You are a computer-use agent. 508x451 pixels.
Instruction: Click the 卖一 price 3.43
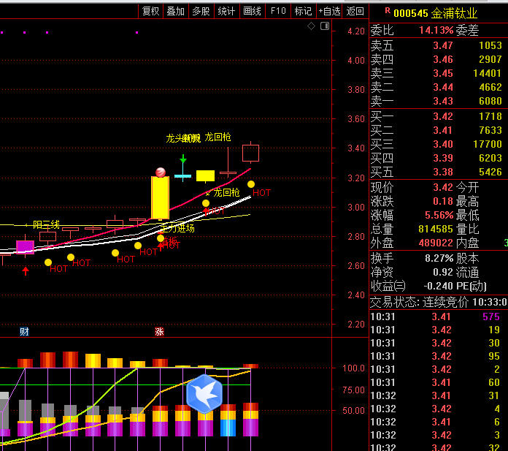[x=442, y=102]
